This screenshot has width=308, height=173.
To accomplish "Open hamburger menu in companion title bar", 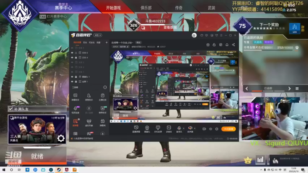I will point(221,35).
